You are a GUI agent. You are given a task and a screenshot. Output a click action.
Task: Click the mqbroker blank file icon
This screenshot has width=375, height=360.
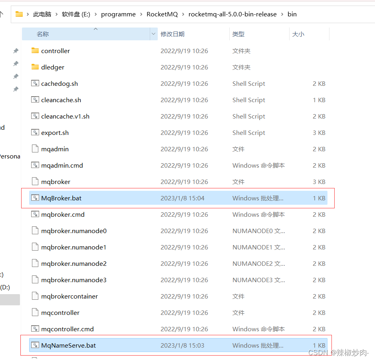click(x=35, y=182)
